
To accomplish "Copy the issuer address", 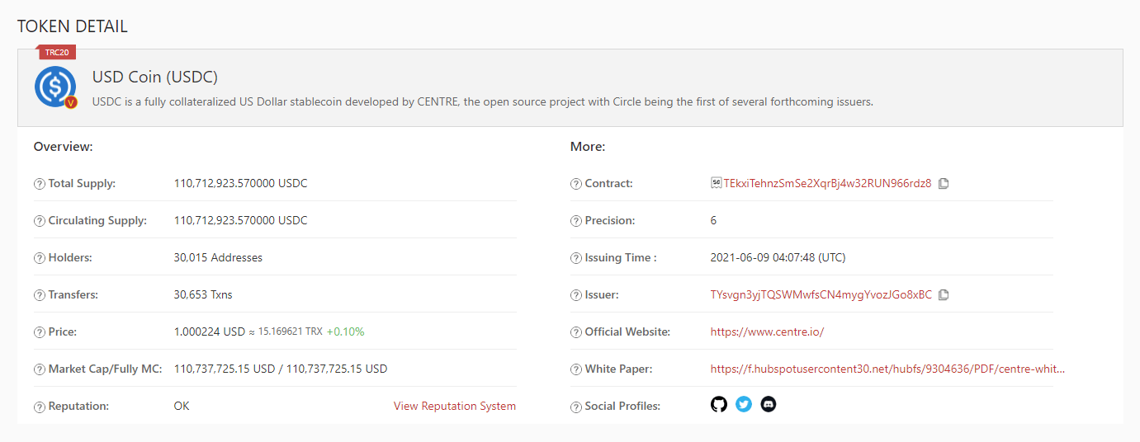I will coord(944,294).
